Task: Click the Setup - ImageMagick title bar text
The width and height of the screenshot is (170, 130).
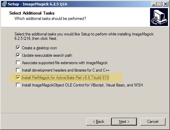Action: click(x=38, y=4)
